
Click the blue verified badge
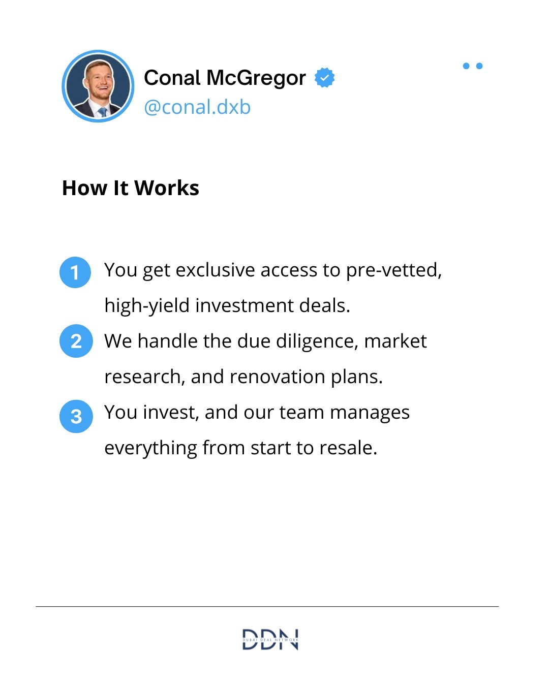click(324, 78)
